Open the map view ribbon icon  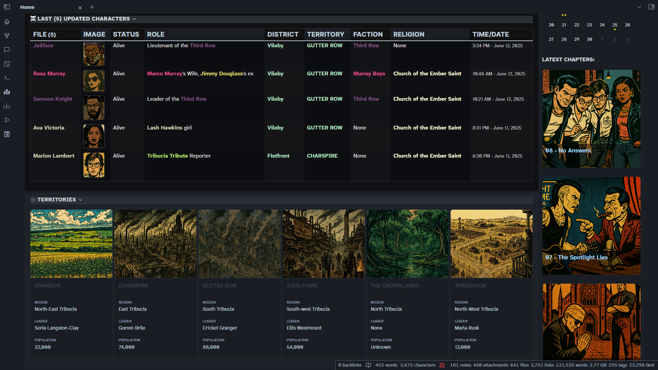(7, 92)
